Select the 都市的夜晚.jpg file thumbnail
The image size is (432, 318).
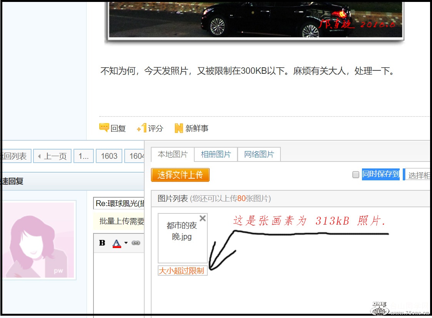(x=182, y=238)
